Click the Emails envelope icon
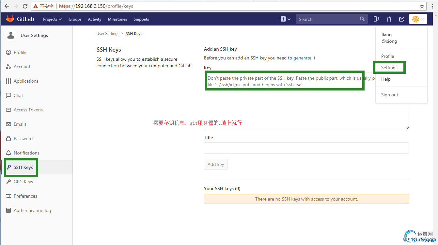The width and height of the screenshot is (438, 245). 8,124
